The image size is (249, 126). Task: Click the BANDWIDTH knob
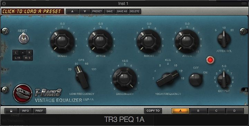[x=124, y=79]
